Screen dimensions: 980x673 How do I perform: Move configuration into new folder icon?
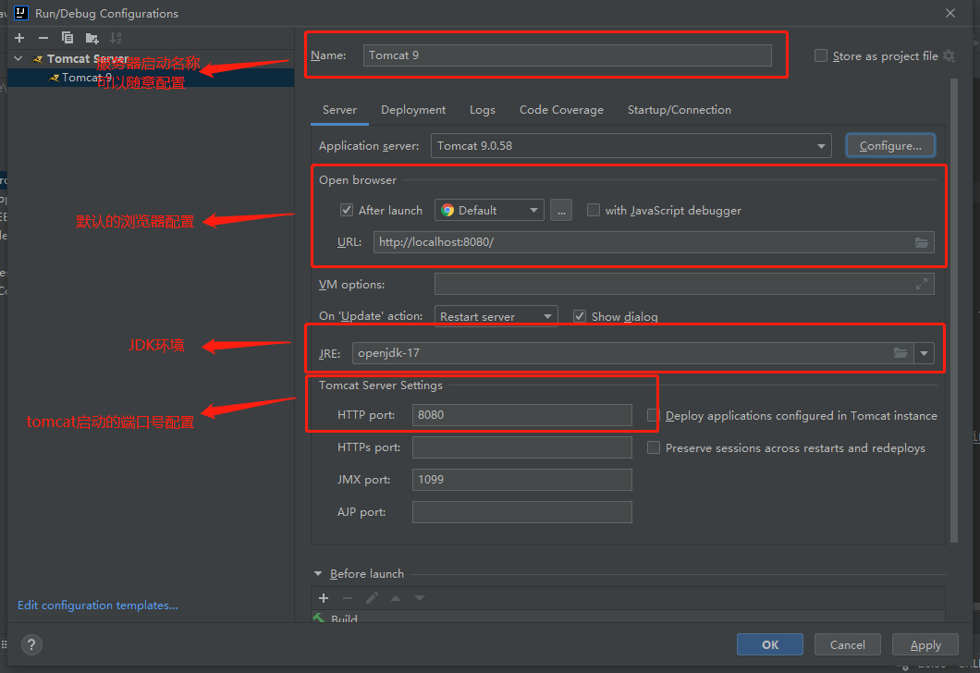(x=92, y=38)
